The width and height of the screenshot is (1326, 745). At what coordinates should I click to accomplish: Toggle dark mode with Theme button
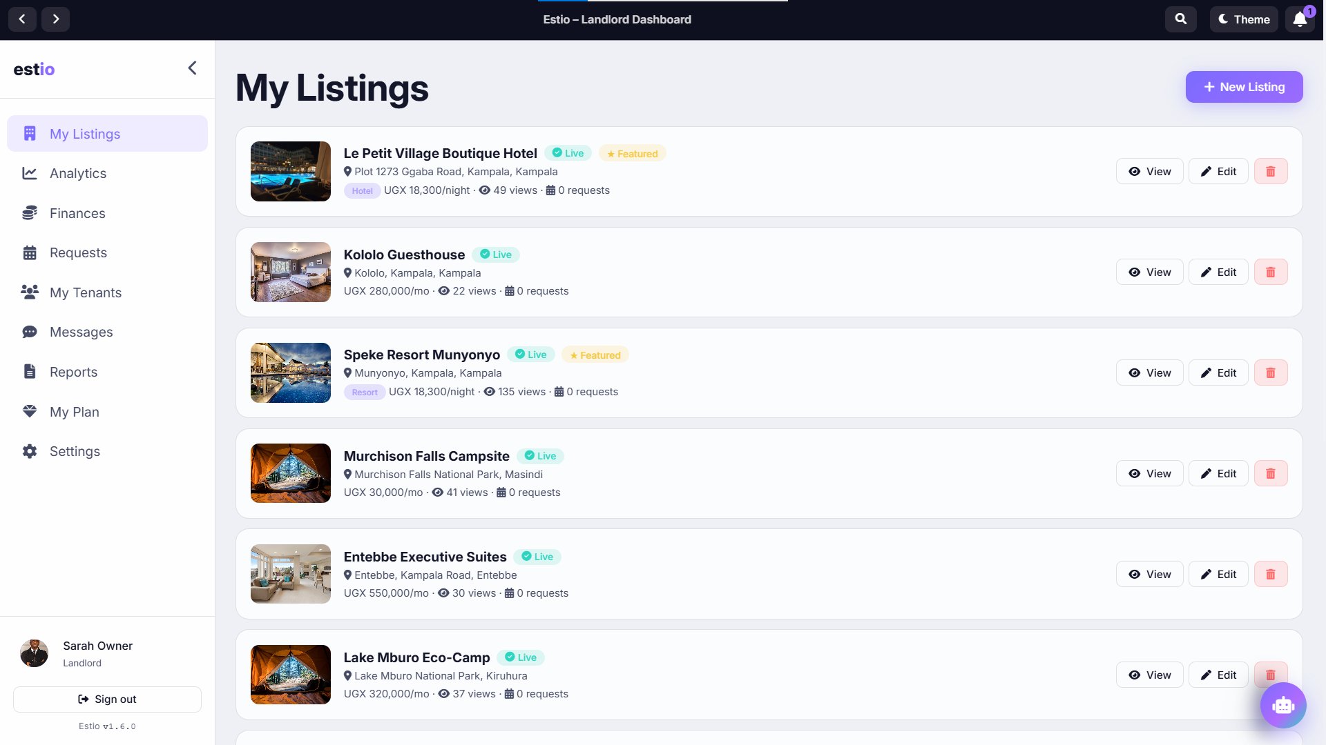click(1244, 19)
